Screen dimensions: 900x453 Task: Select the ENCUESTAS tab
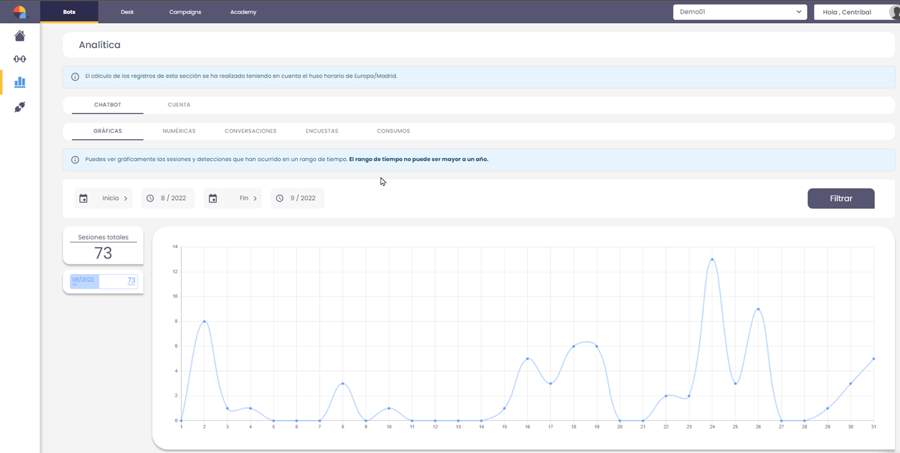321,131
